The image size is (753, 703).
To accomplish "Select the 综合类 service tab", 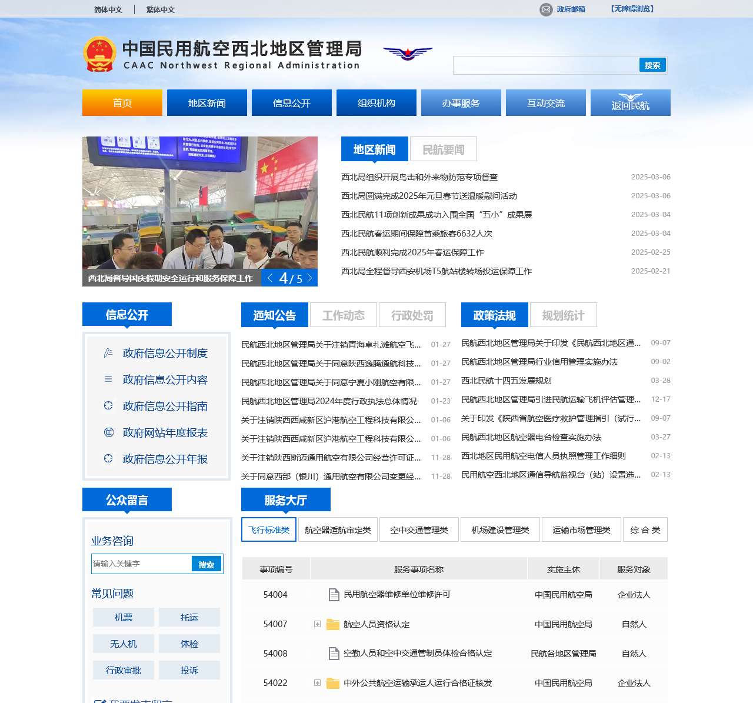I will 645,529.
